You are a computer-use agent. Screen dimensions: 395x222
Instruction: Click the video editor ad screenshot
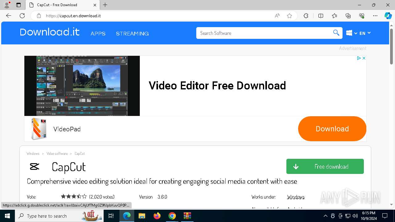(x=82, y=86)
